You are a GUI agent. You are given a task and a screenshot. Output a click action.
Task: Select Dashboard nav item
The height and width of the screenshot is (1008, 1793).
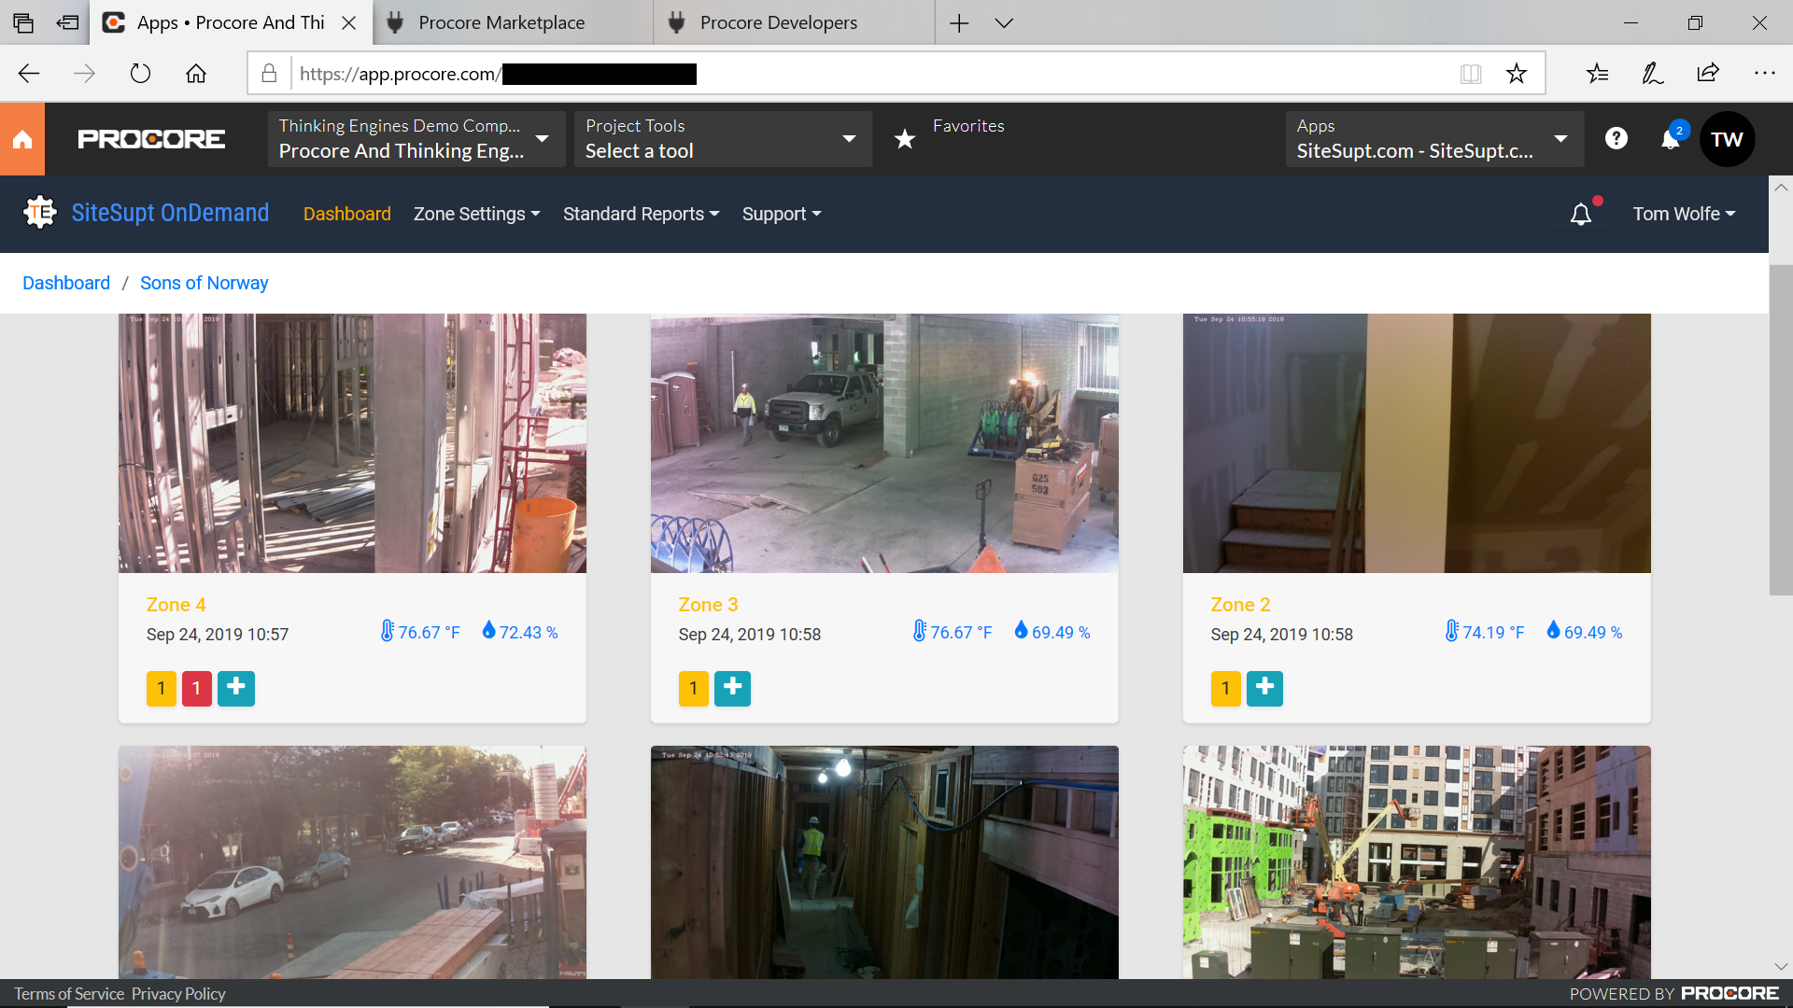(x=347, y=214)
